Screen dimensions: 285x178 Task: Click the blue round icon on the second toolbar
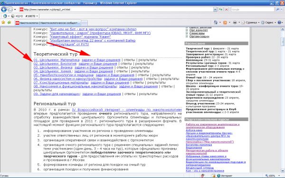point(5,16)
